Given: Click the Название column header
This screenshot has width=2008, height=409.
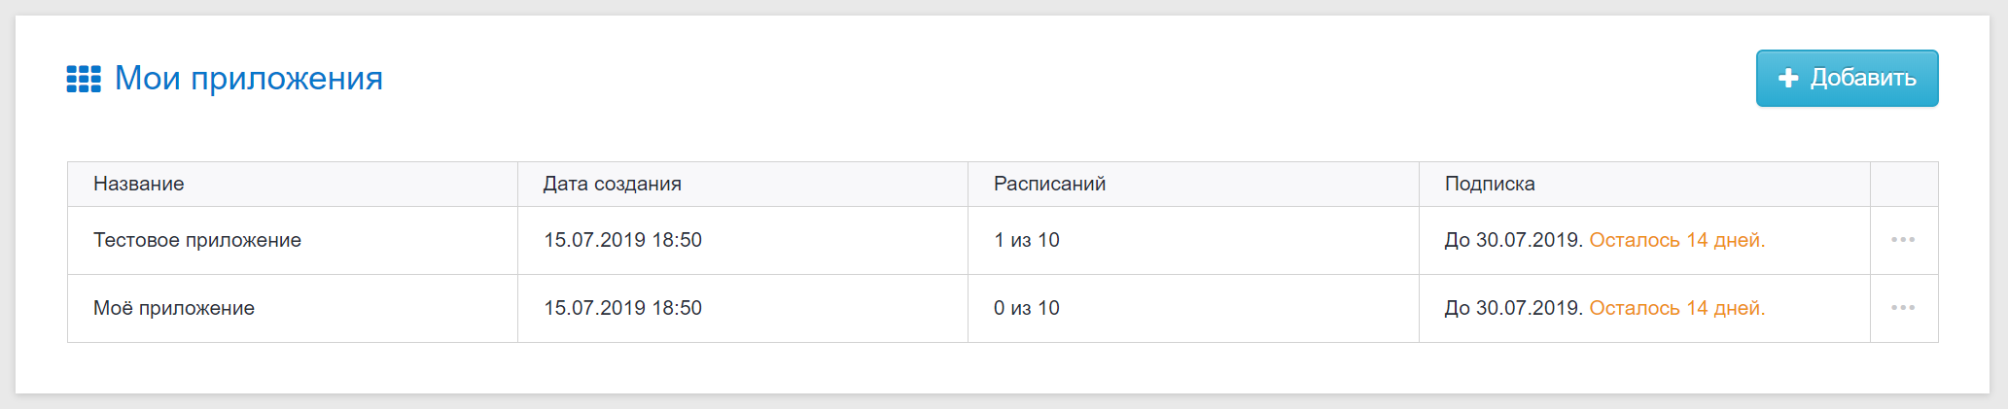Looking at the screenshot, I should (139, 184).
